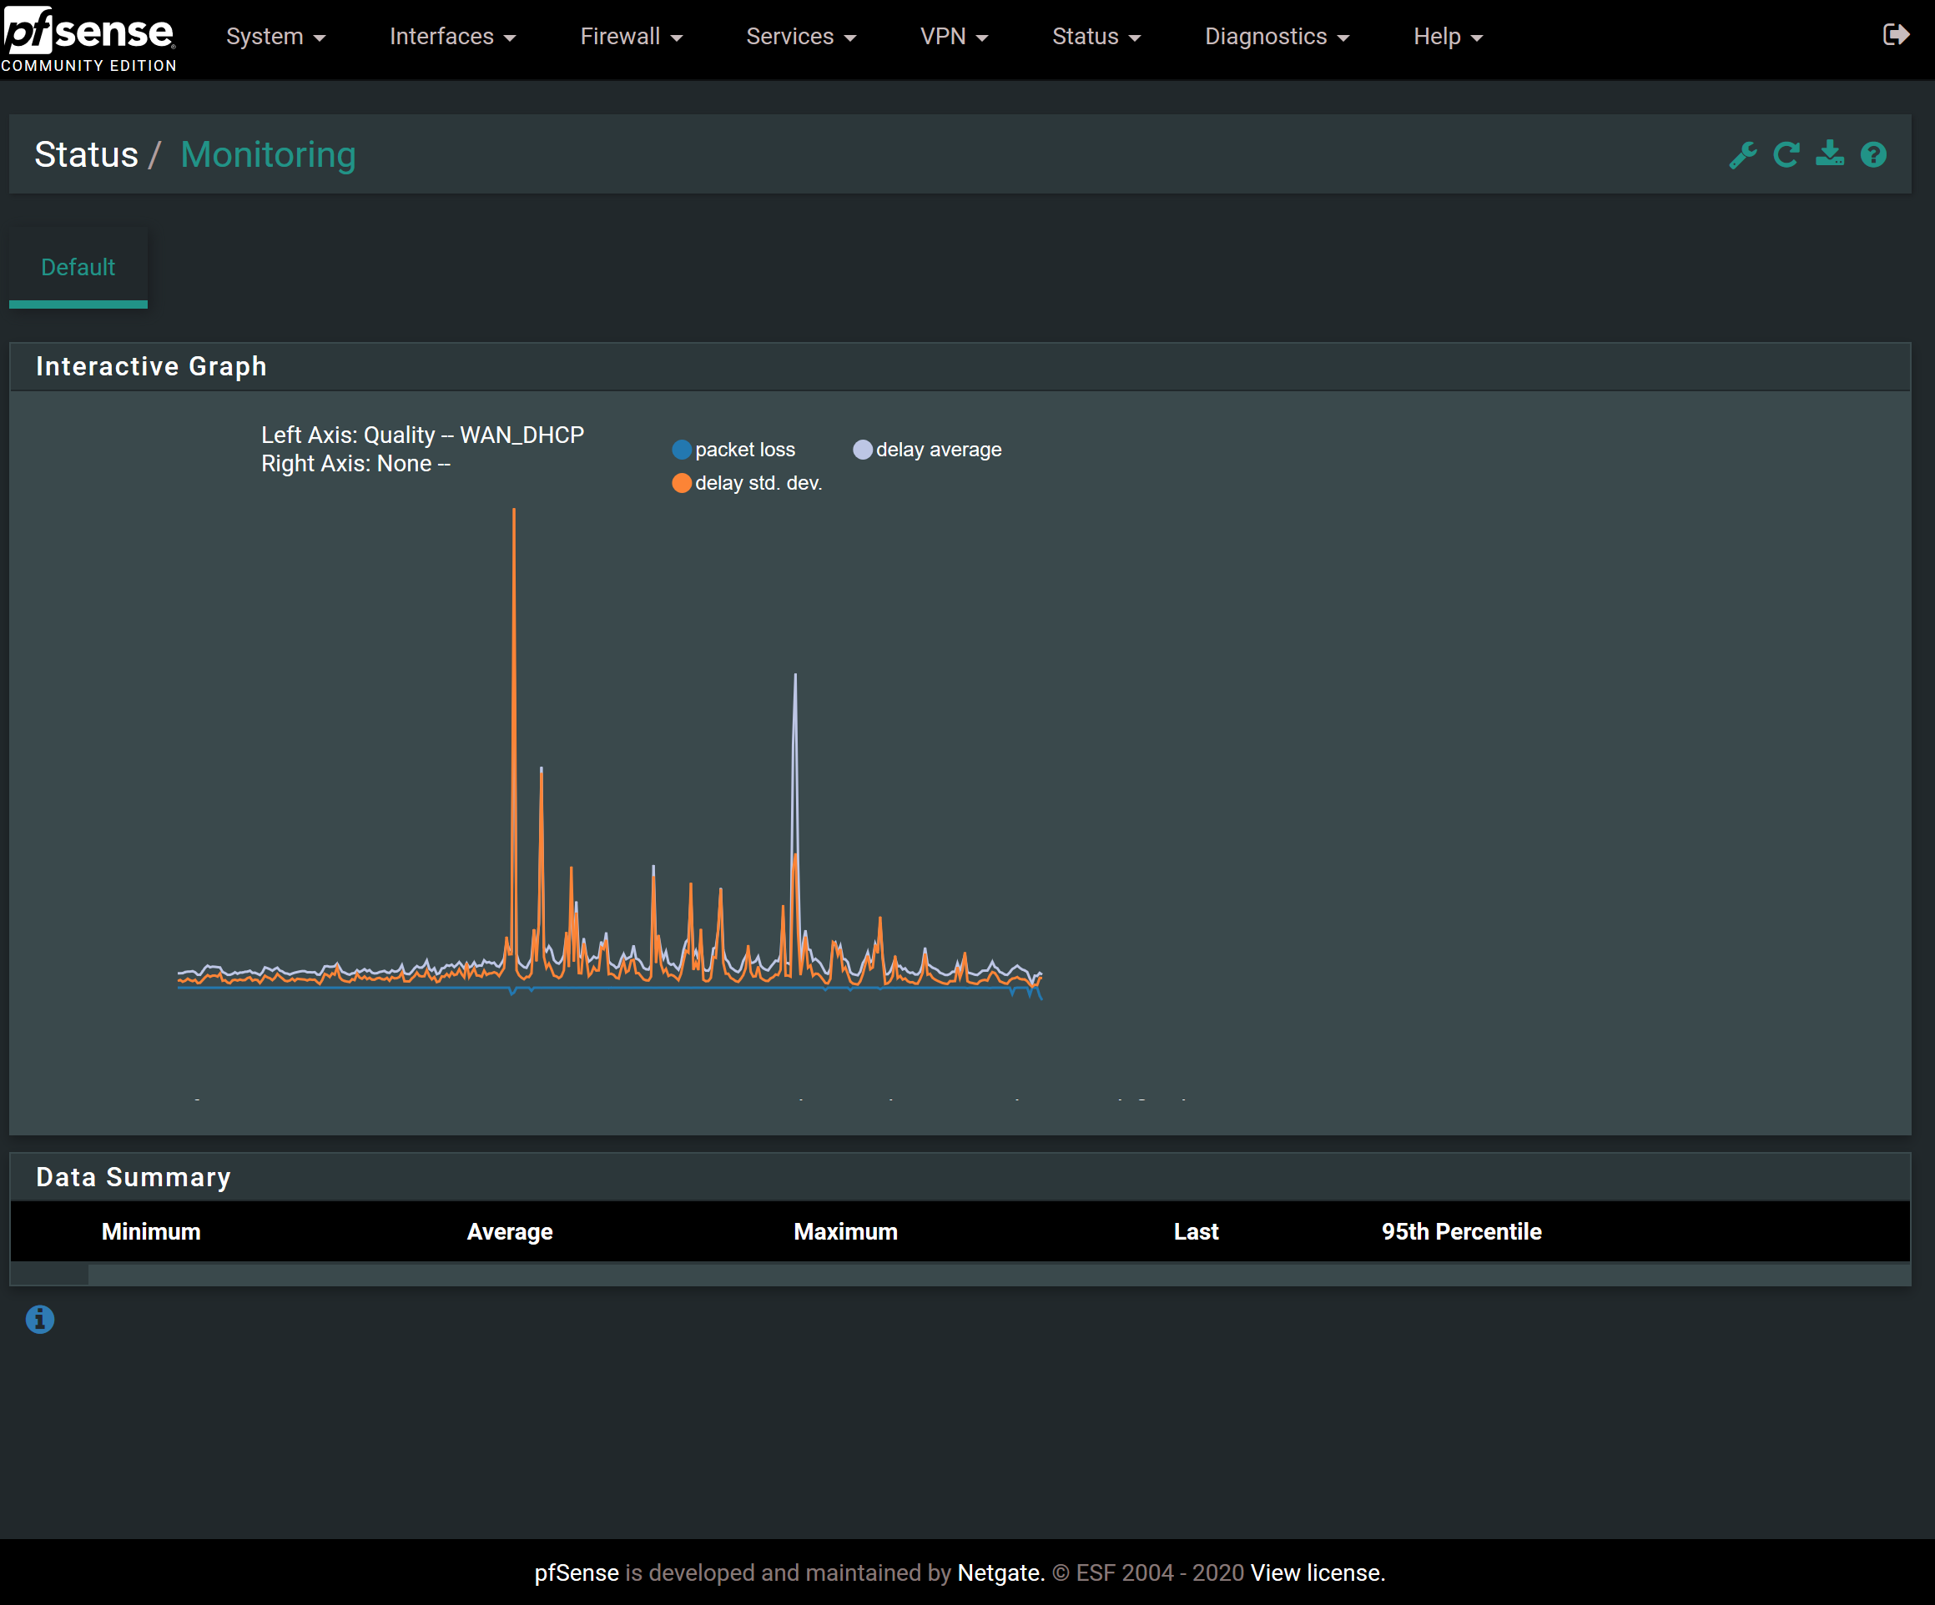Click the orange delay std. dev. swatch
The image size is (1935, 1605).
point(682,483)
